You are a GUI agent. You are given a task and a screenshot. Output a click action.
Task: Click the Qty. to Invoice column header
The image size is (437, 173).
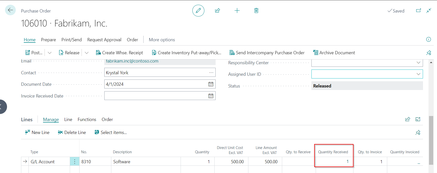click(x=370, y=152)
